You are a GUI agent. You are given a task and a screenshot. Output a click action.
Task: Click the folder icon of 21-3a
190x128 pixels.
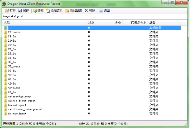point(5,45)
